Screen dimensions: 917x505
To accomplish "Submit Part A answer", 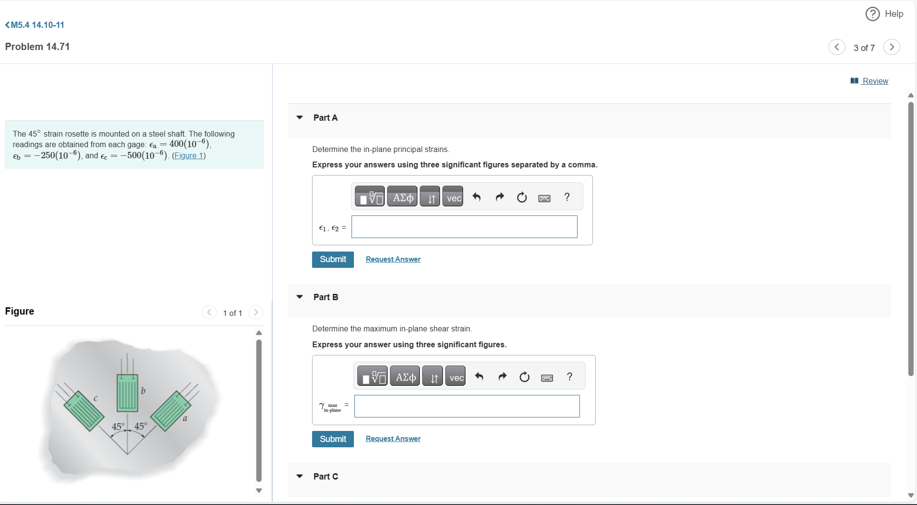I will coord(333,259).
